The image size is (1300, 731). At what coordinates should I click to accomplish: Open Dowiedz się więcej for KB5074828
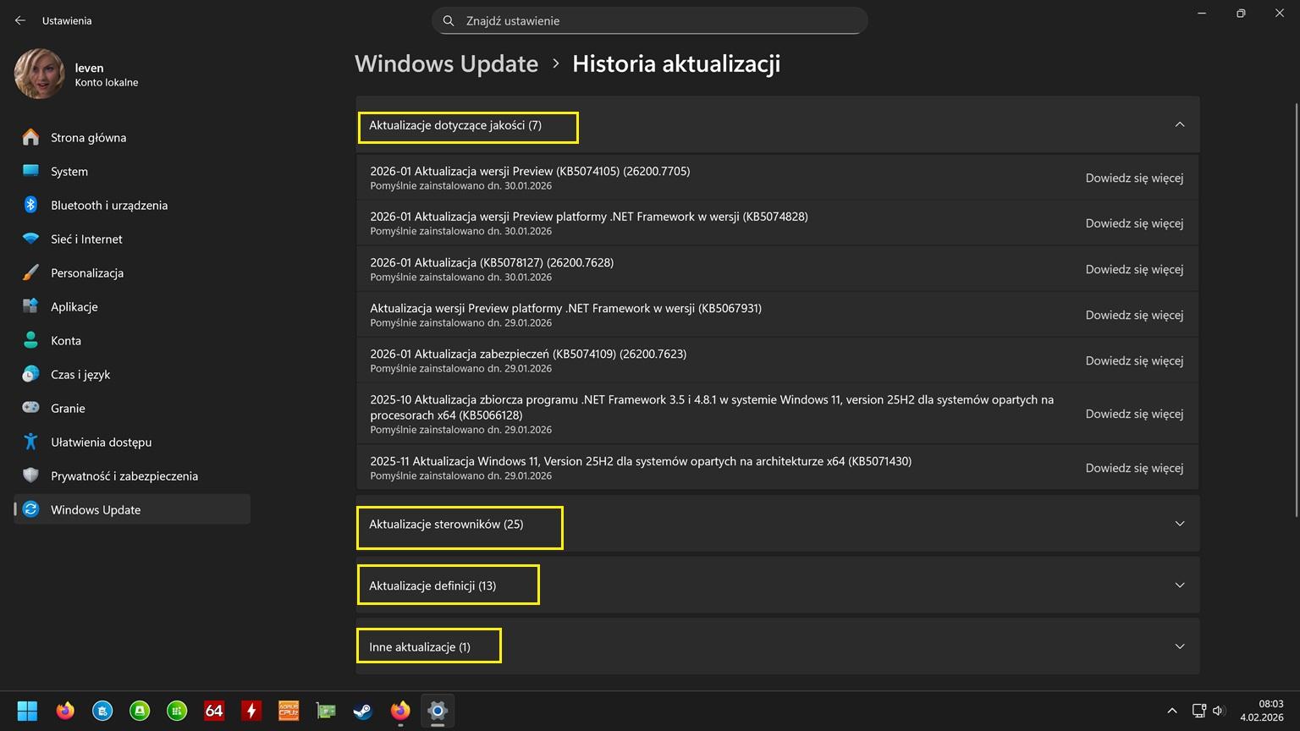[1134, 223]
